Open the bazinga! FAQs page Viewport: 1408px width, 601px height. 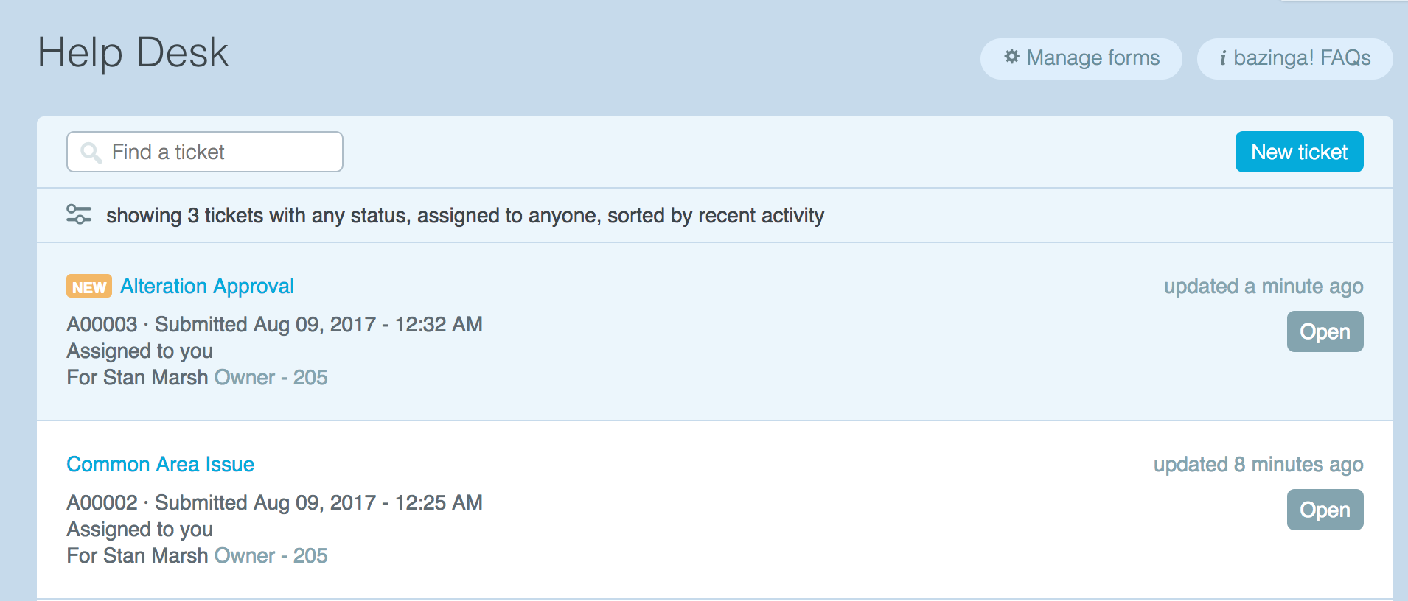[1295, 58]
